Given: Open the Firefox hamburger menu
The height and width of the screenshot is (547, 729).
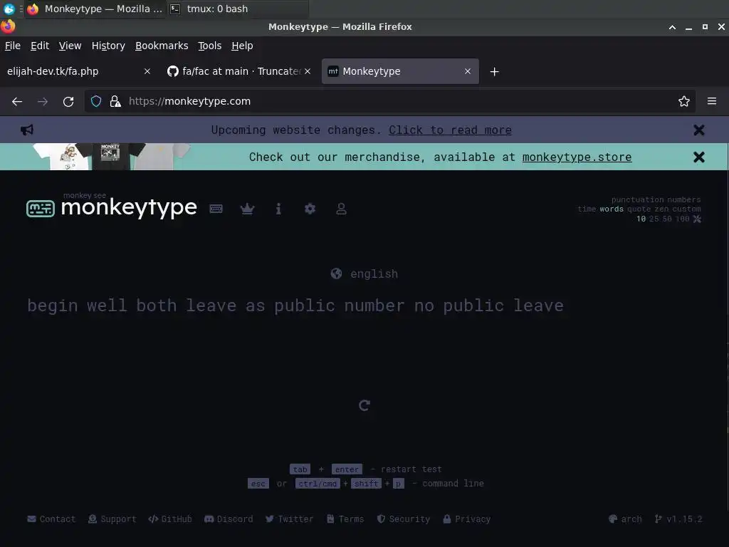Looking at the screenshot, I should [x=712, y=101].
